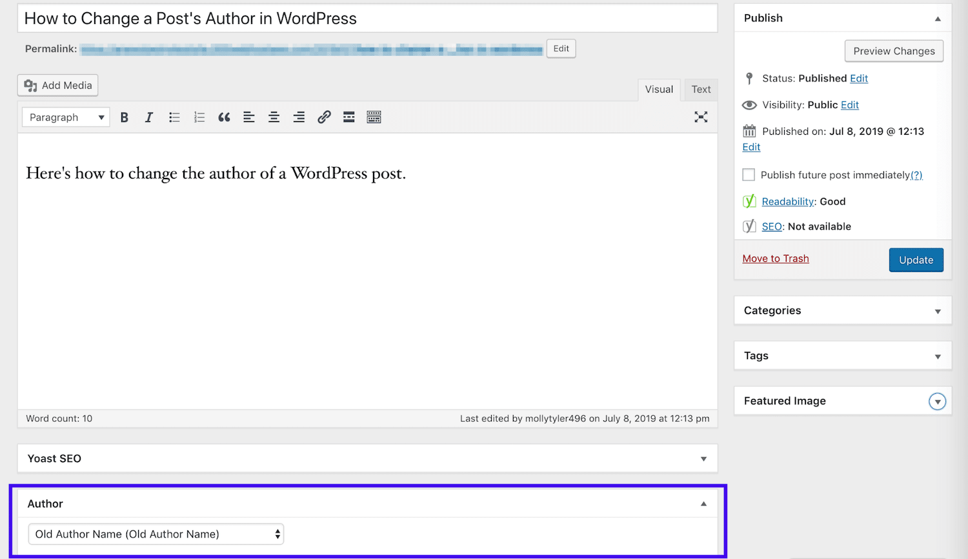Insert the Read More tag
Viewport: 968px width, 559px height.
click(x=348, y=117)
